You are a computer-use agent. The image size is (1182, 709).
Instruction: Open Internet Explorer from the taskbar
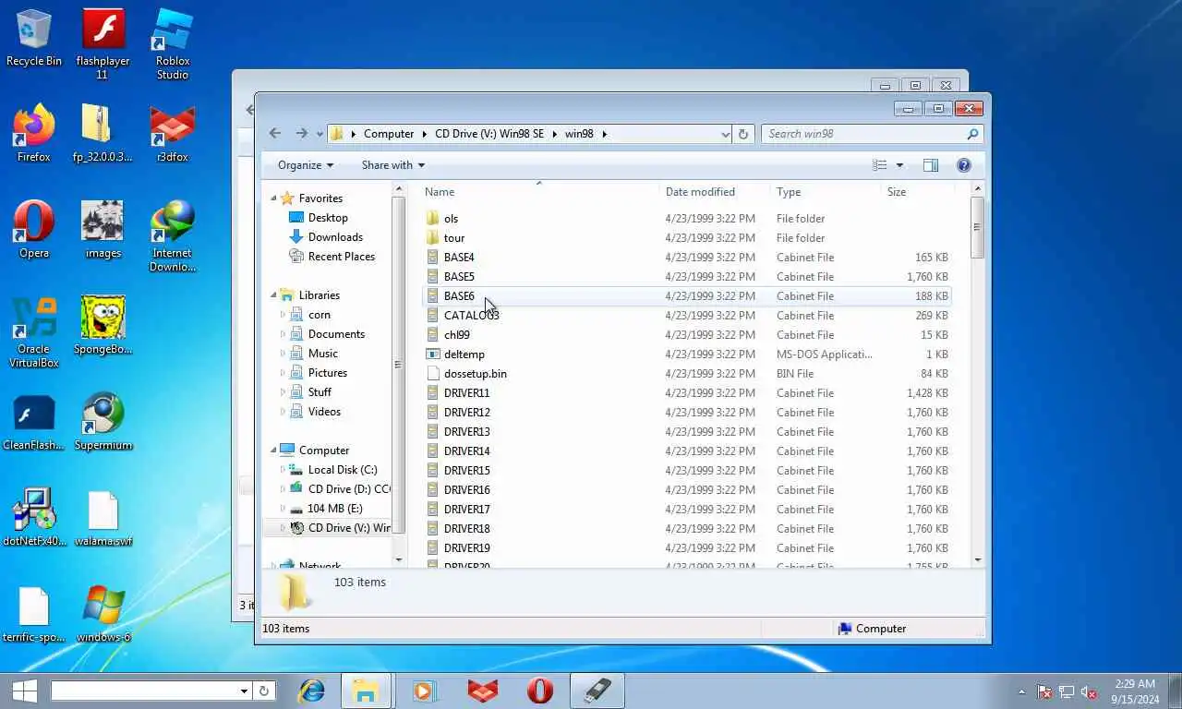click(311, 691)
